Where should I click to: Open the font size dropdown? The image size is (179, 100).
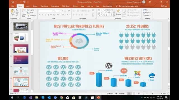60,11
